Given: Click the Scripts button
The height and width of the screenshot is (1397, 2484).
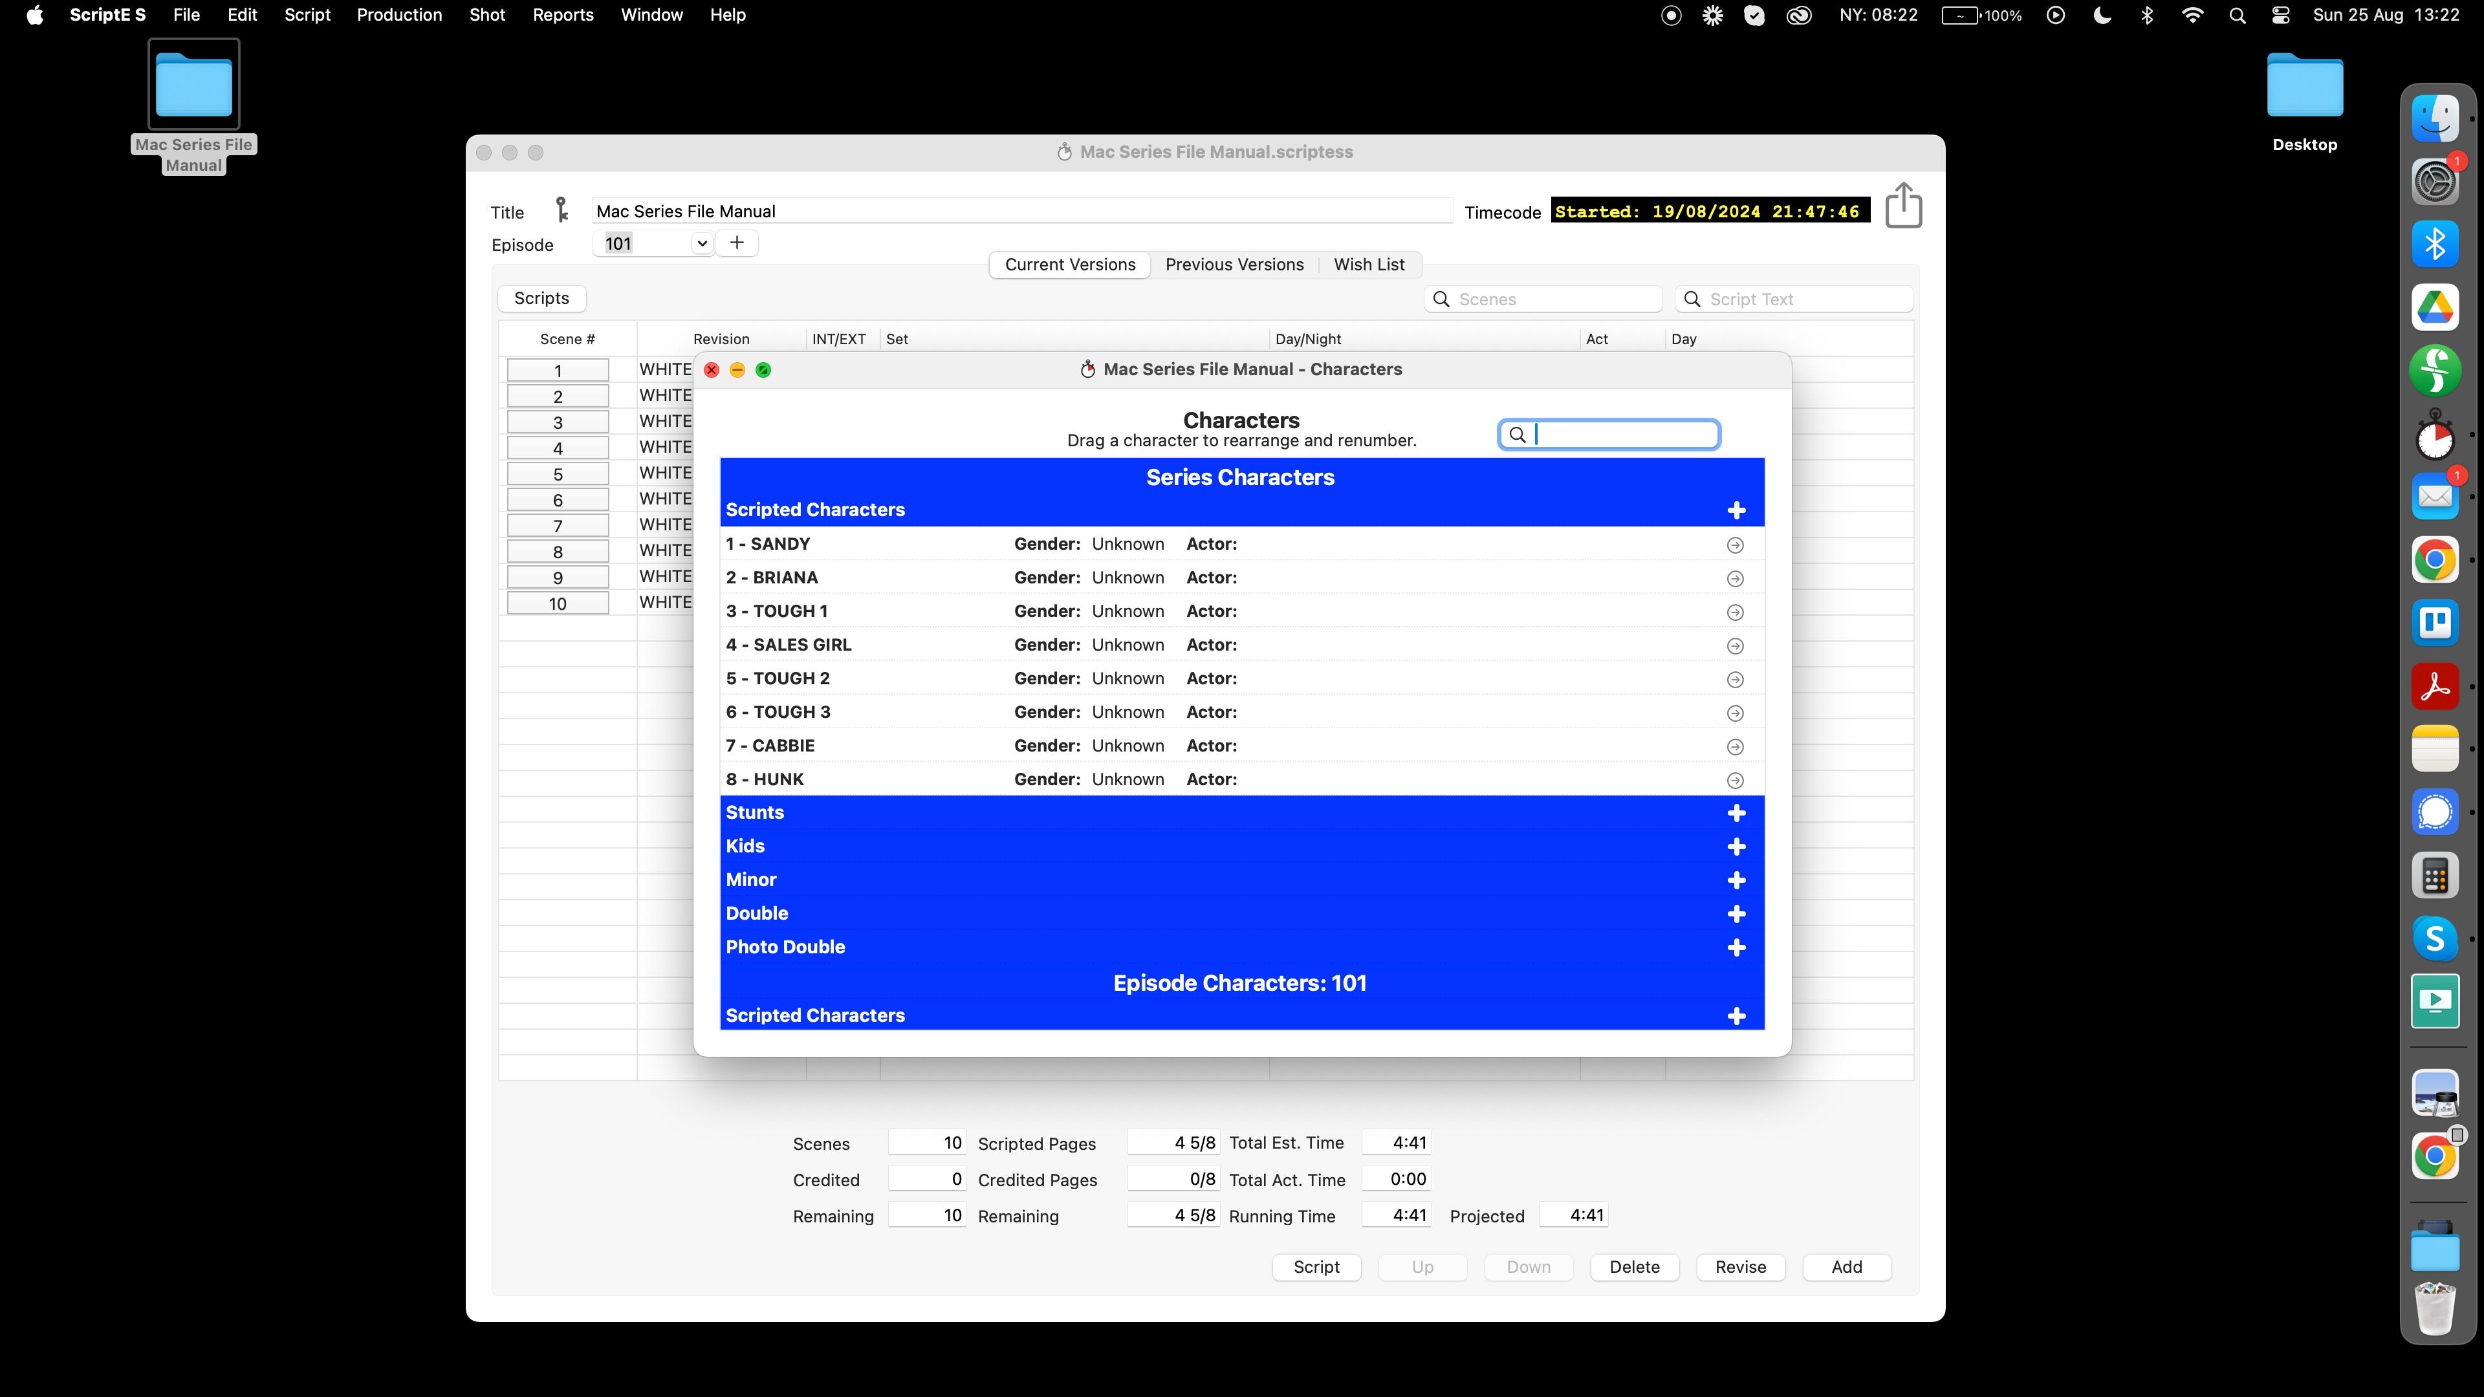Looking at the screenshot, I should coord(541,299).
